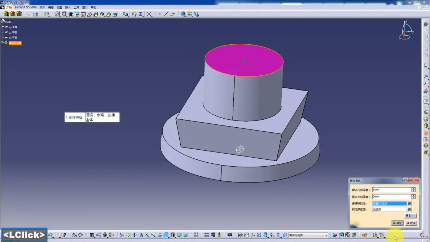Click the 确定 OK button in shell dialog
The height and width of the screenshot is (242, 430).
(397, 223)
